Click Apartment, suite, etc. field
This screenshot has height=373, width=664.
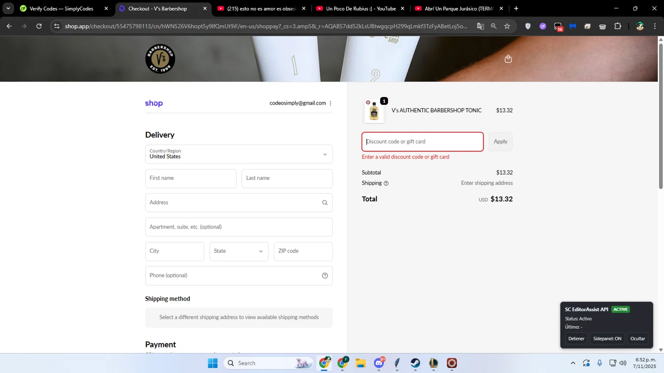pyautogui.click(x=239, y=227)
